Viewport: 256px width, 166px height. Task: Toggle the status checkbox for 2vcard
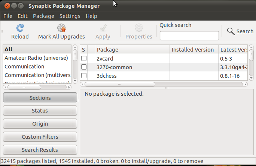(x=84, y=58)
